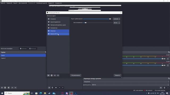Screen dimensions: 170x95
Task: Remove the scene transition with the trash icon
Action: pyautogui.click(x=164, y=88)
